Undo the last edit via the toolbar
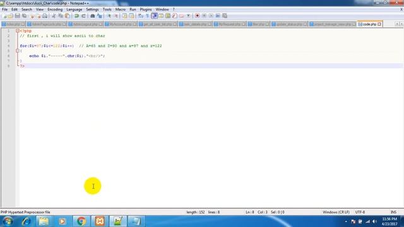Viewport: 404px width, 227px height. 76,16
